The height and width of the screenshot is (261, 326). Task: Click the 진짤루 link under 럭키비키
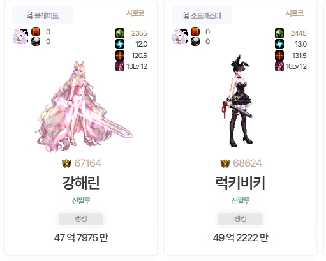click(241, 200)
